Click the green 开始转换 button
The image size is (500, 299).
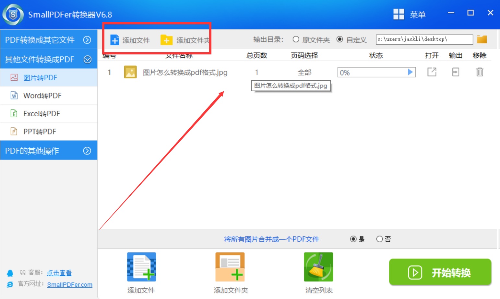point(440,272)
